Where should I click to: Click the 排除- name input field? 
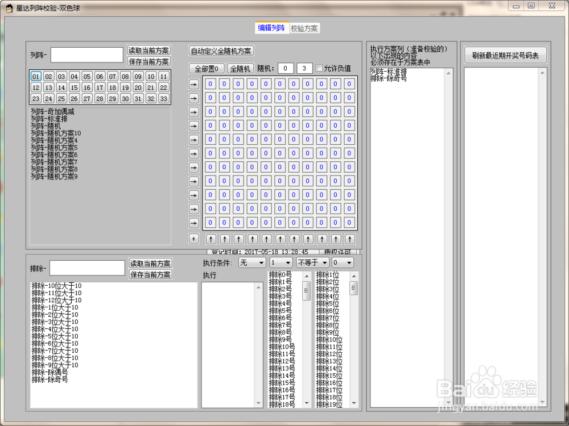(x=87, y=268)
